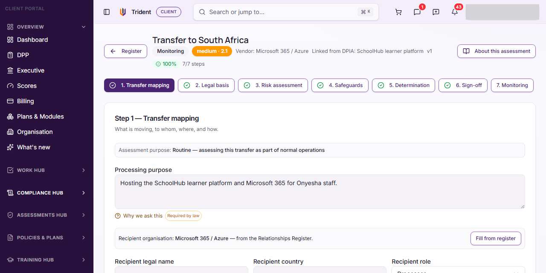Open the shopping cart icon
This screenshot has height=273, width=546.
[x=398, y=12]
